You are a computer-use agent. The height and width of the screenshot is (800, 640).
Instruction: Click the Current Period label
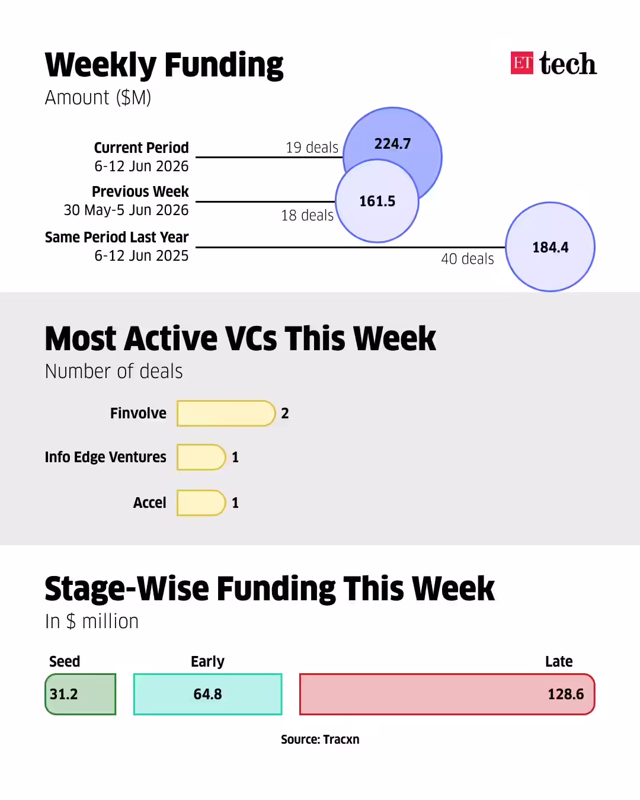point(142,148)
